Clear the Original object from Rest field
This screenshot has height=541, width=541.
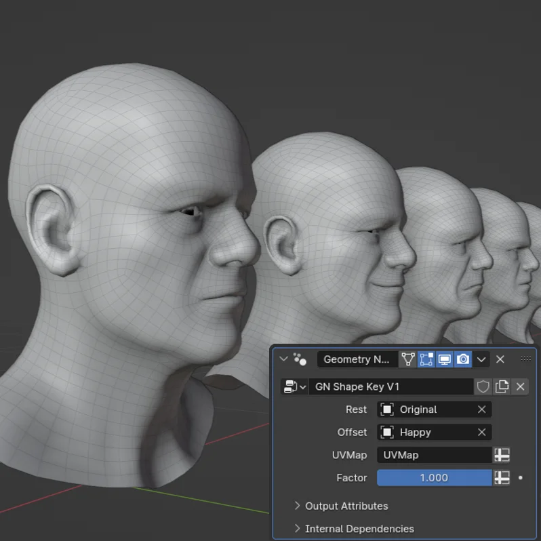tap(481, 409)
